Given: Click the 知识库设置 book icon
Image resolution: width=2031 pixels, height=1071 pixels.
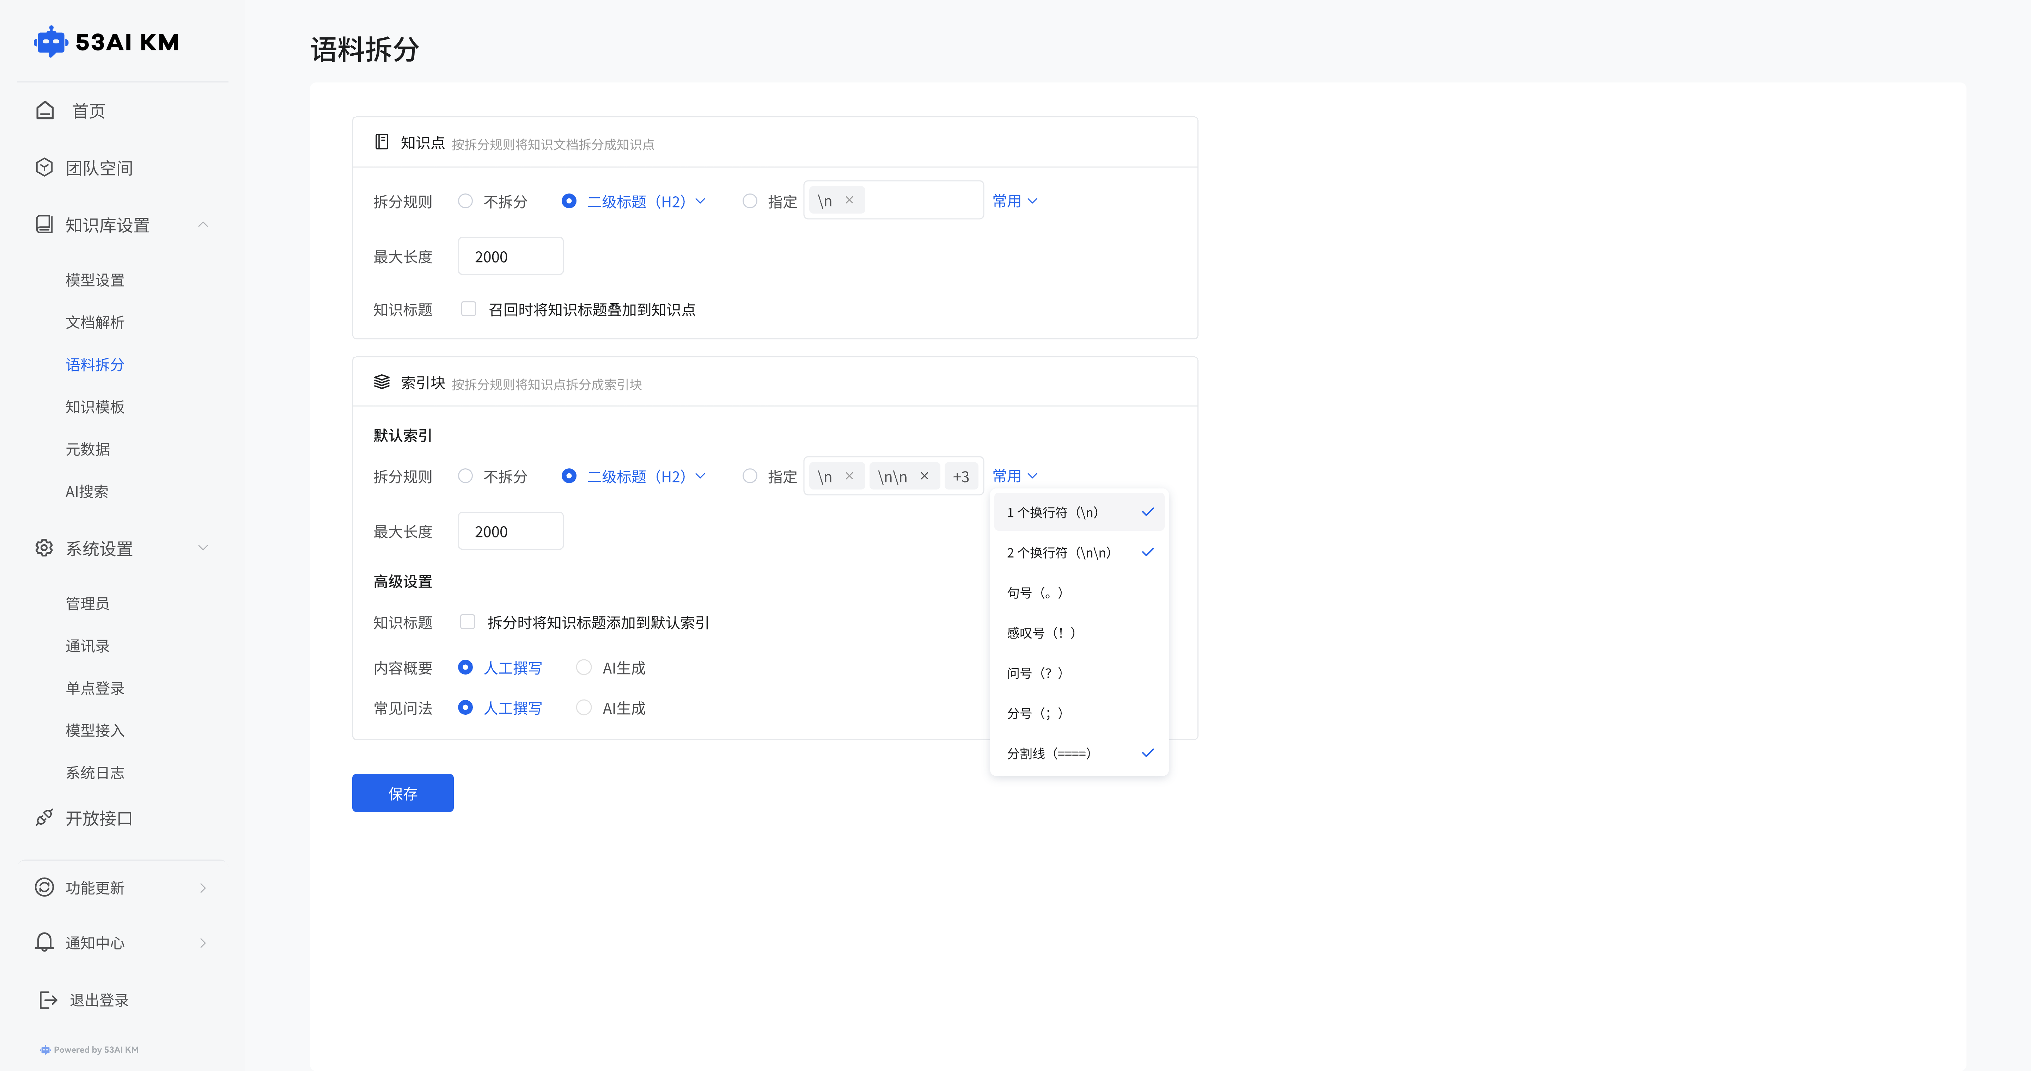Looking at the screenshot, I should (44, 224).
